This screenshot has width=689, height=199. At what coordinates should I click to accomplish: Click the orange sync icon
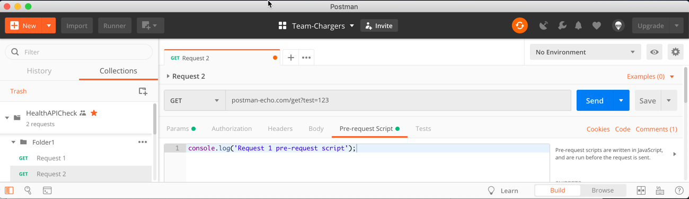click(x=520, y=25)
